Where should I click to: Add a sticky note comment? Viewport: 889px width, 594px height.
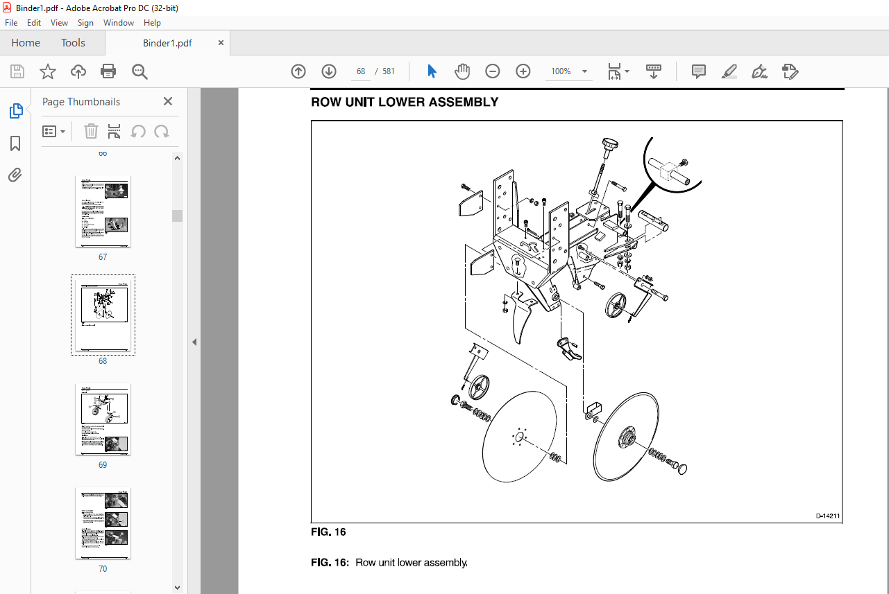[x=698, y=71]
